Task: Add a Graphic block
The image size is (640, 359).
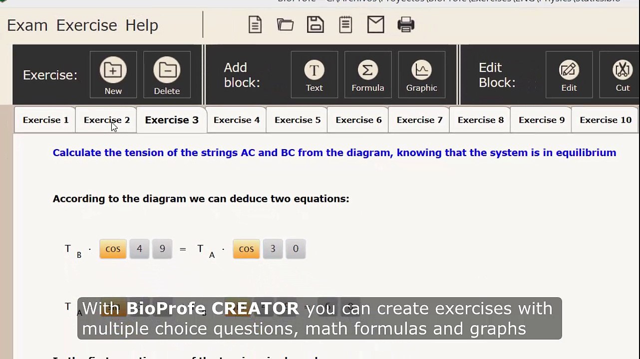Action: point(421,75)
